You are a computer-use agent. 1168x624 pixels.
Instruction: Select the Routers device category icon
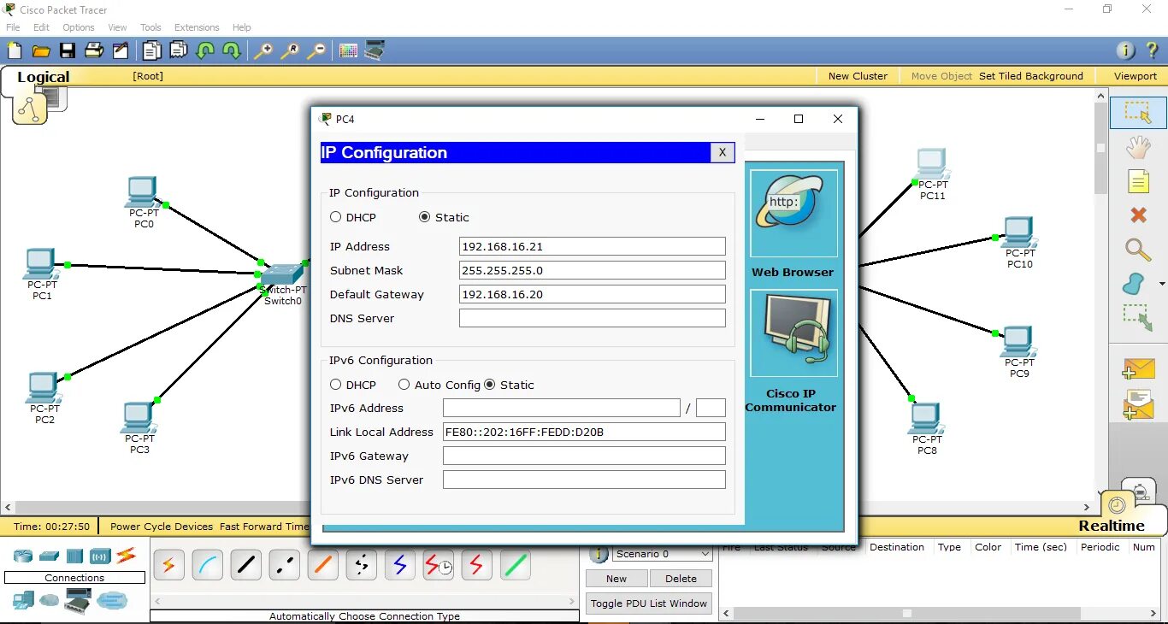pos(23,556)
